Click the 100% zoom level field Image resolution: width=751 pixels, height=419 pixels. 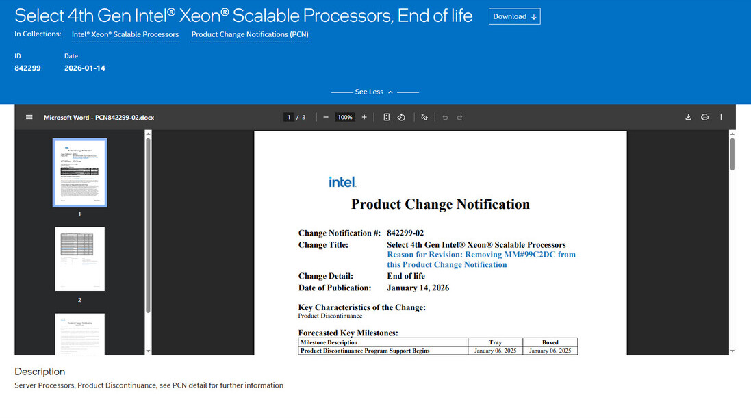(345, 117)
